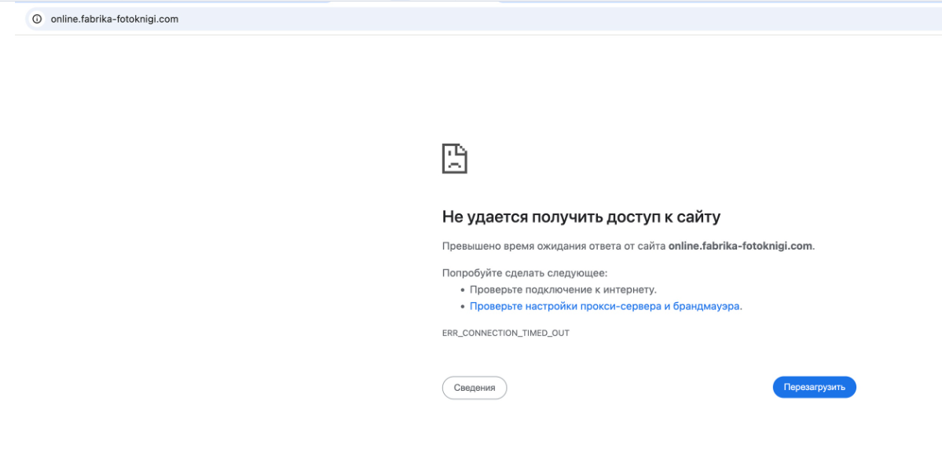Click the Проверьте подключение к интернету bullet
This screenshot has height=467, width=942.
click(x=563, y=290)
